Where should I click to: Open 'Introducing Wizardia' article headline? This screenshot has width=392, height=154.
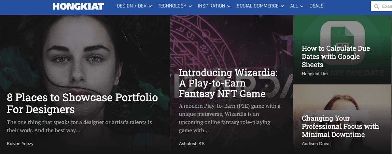pyautogui.click(x=228, y=83)
